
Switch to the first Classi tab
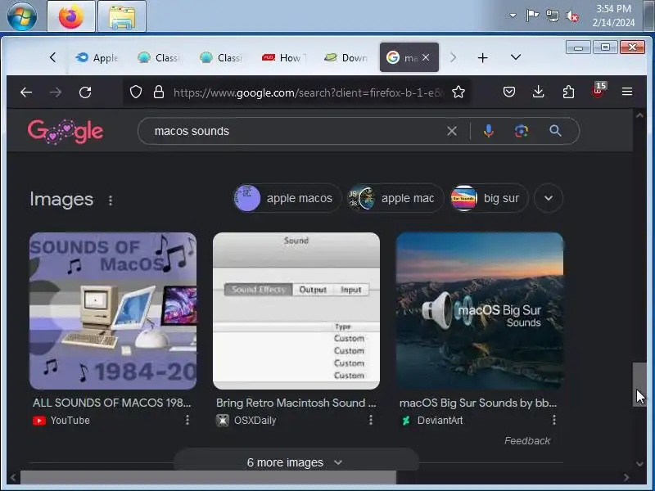click(x=159, y=57)
